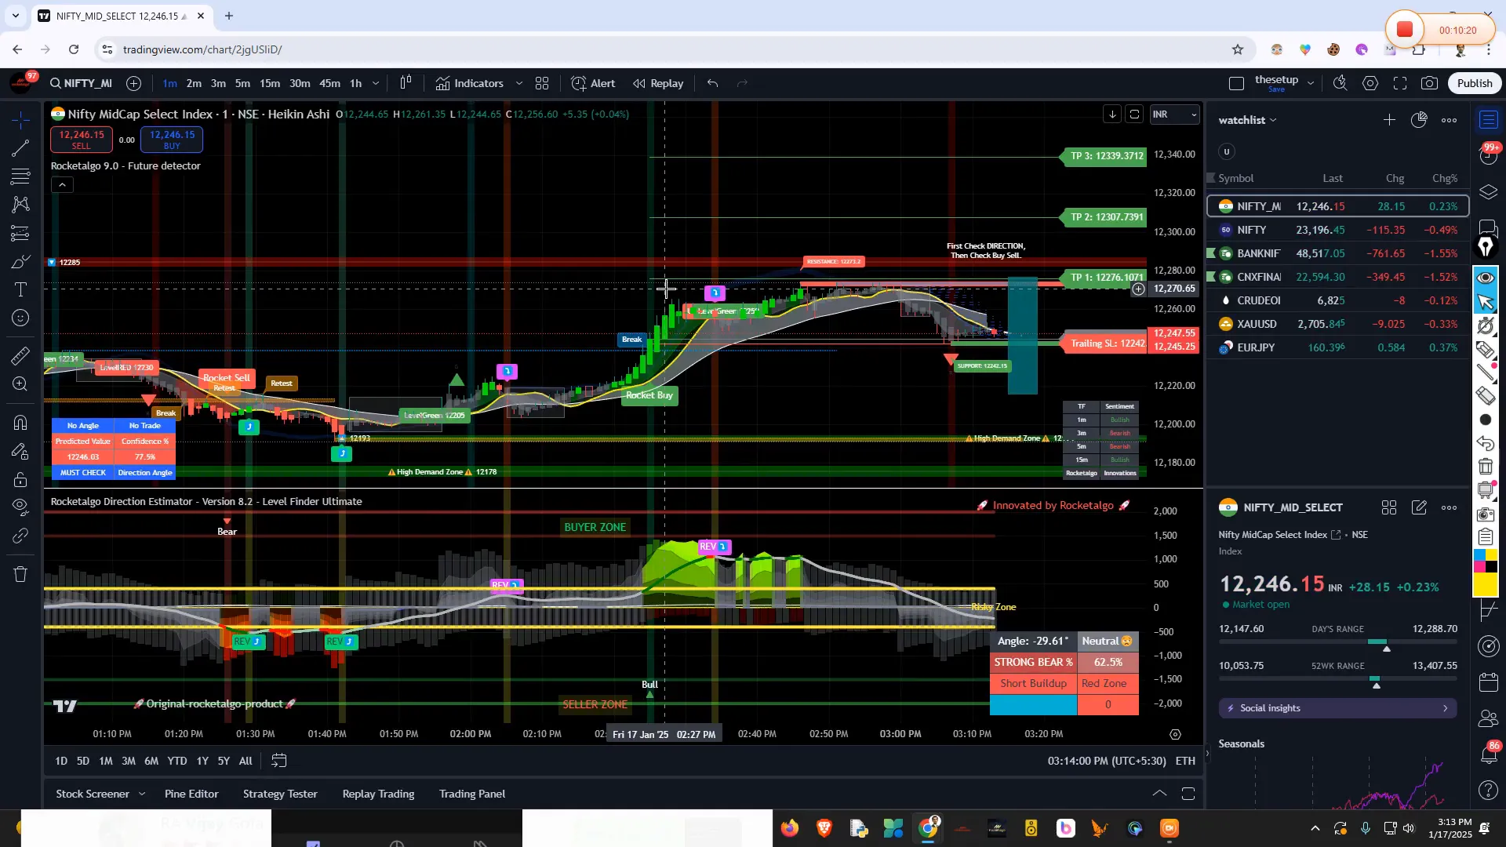Open the Social insights link
The image size is (1506, 847).
1337,708
